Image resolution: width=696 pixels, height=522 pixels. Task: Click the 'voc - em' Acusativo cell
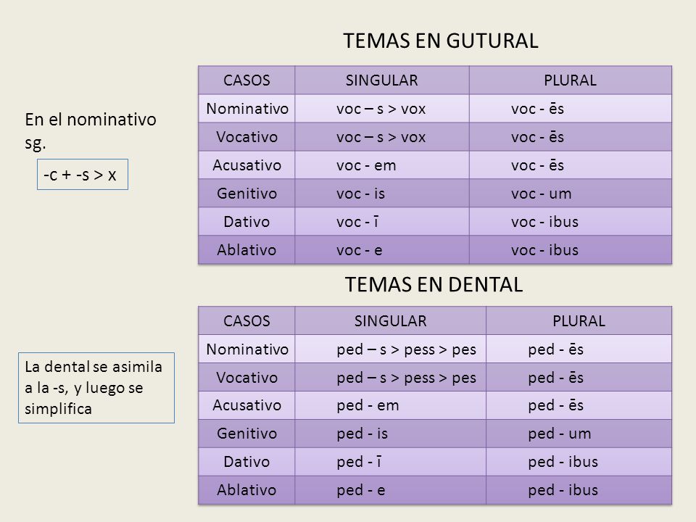382,165
